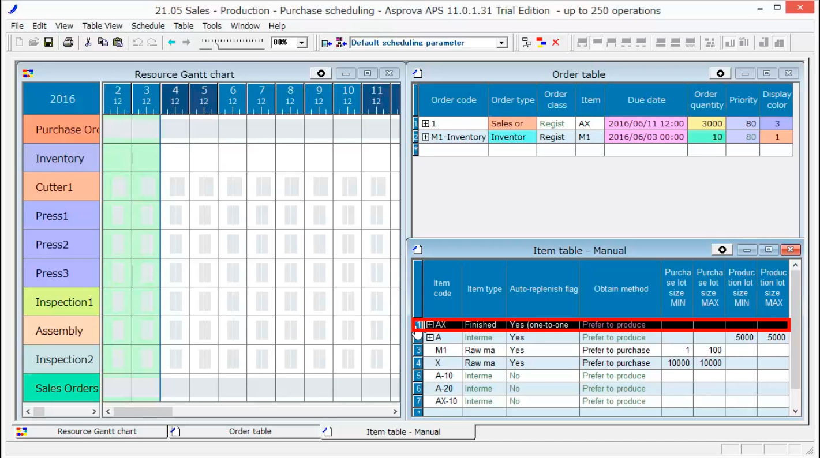Image resolution: width=820 pixels, height=458 pixels.
Task: Click the Item type column header
Action: click(484, 289)
